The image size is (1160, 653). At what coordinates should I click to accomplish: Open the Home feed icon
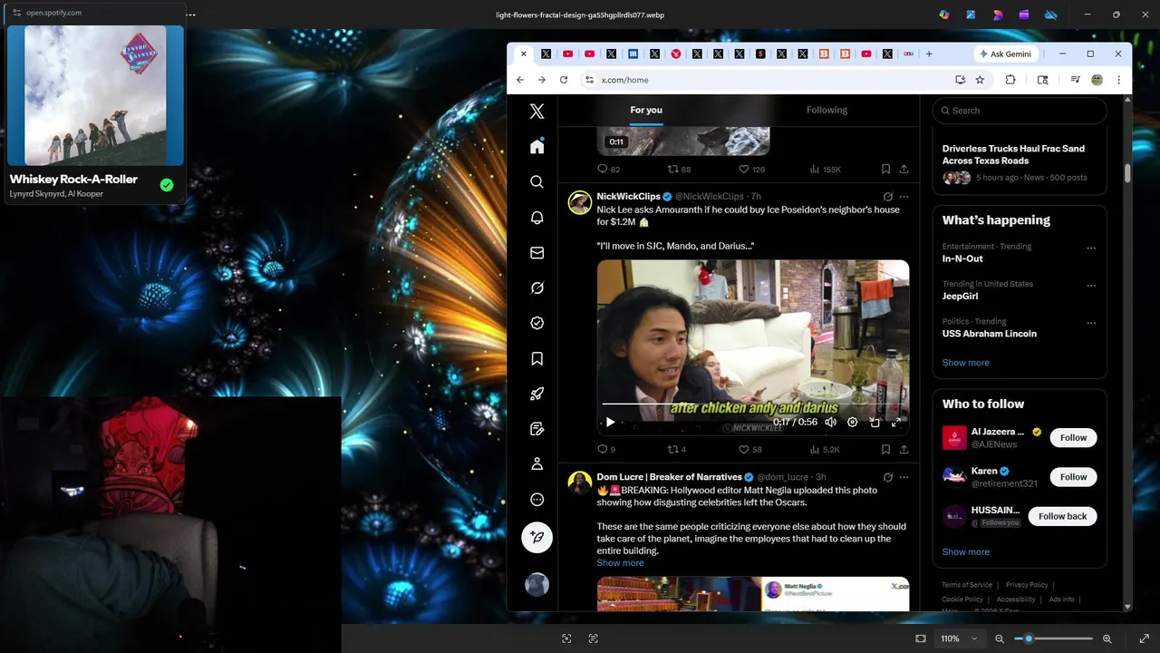(537, 146)
